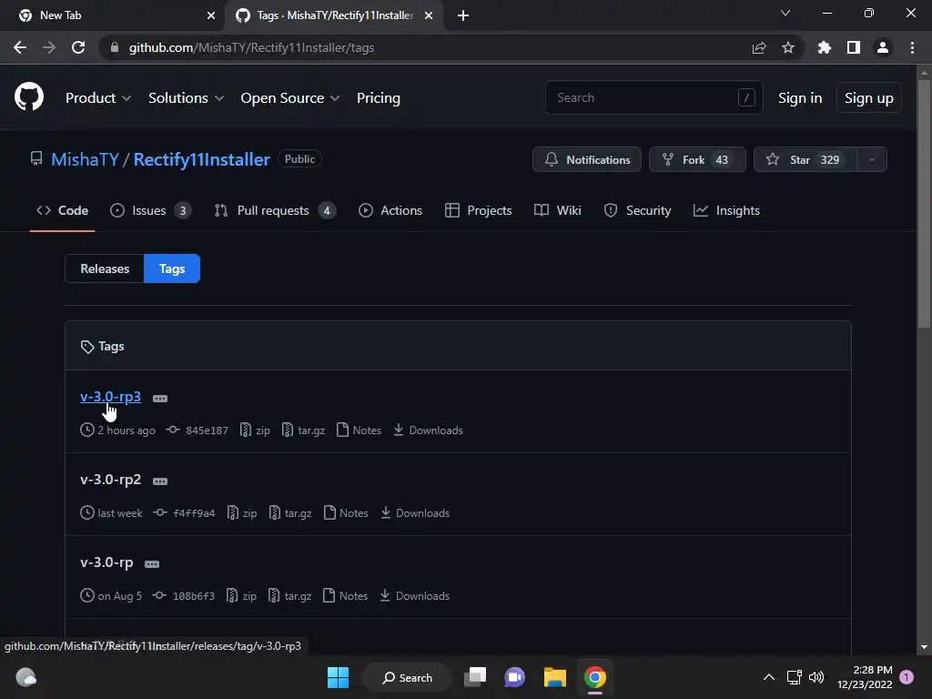
Task: Switch to the Issues tab
Action: pos(150,210)
